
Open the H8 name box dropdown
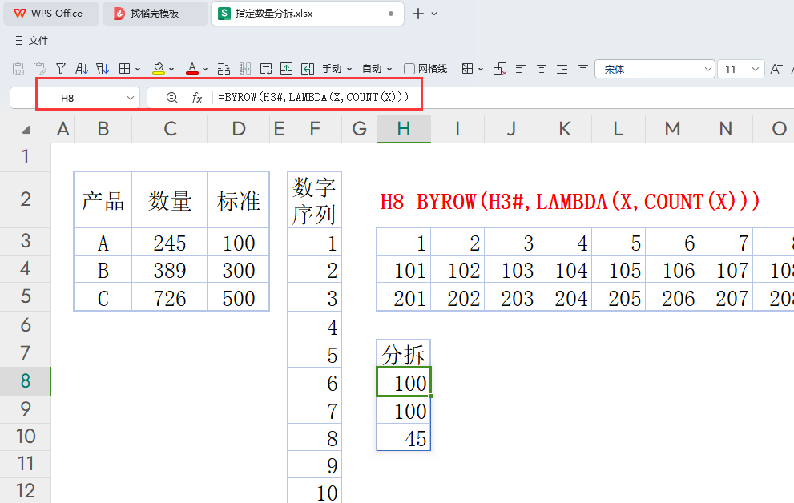pos(130,98)
